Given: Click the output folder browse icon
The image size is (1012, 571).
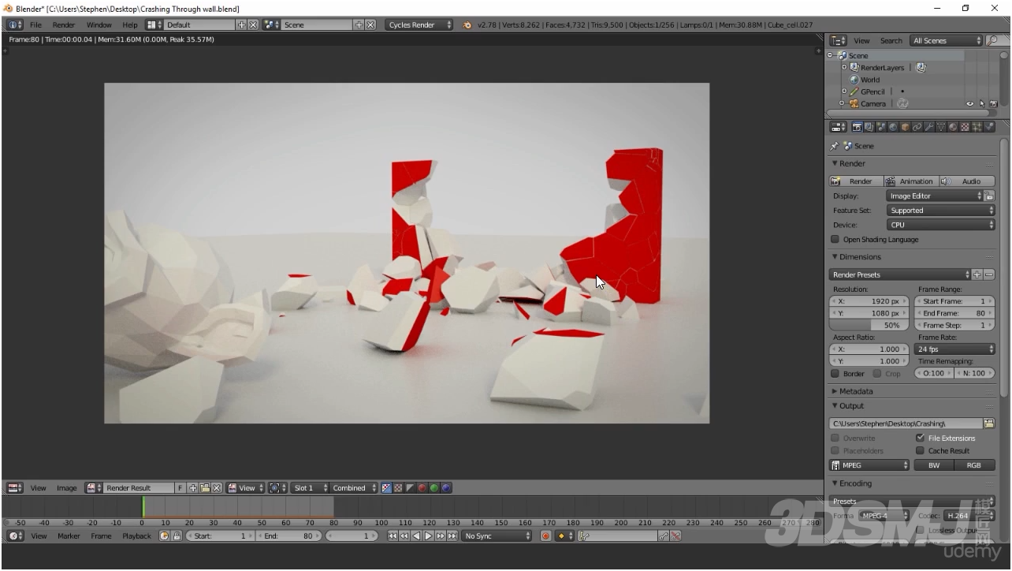Looking at the screenshot, I should [989, 424].
